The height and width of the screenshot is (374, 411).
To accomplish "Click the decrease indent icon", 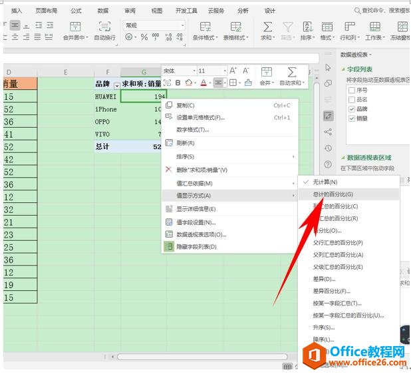I will click(x=39, y=25).
